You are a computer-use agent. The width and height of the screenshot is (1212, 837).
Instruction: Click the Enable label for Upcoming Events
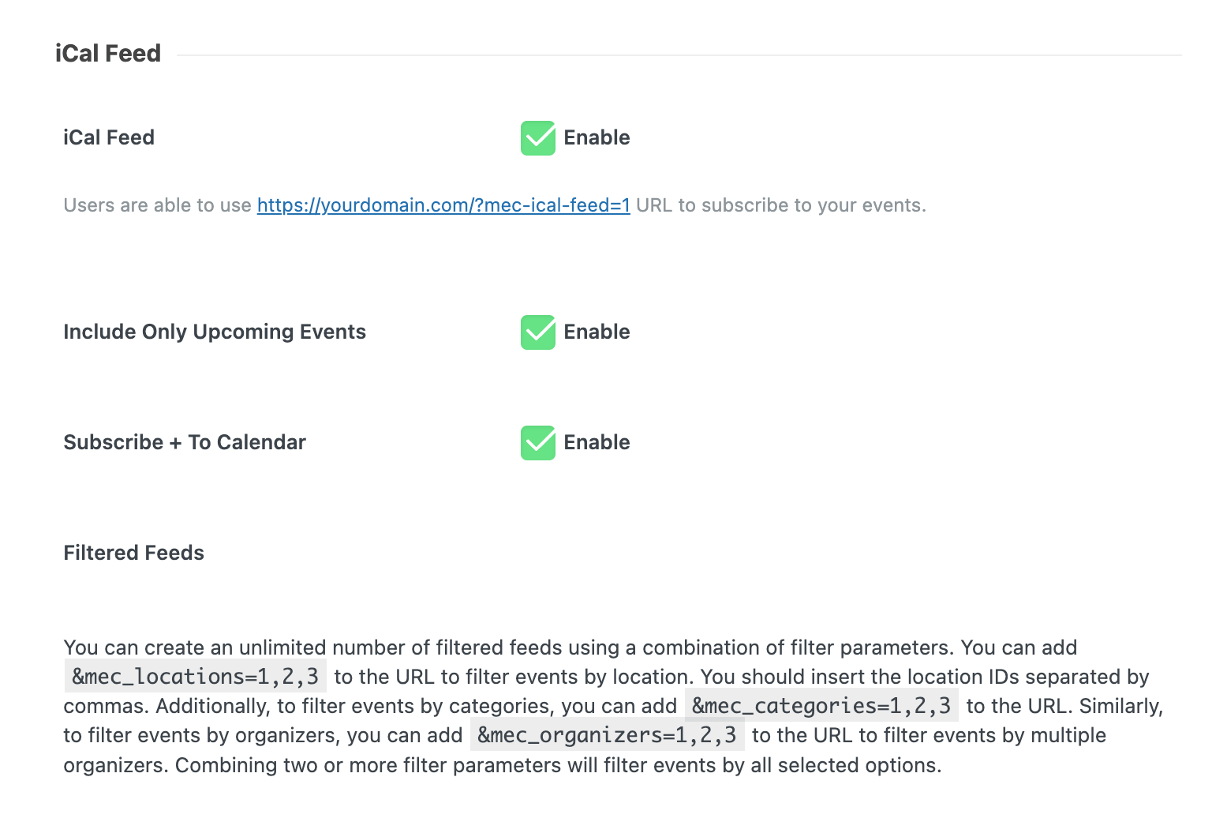pos(597,332)
